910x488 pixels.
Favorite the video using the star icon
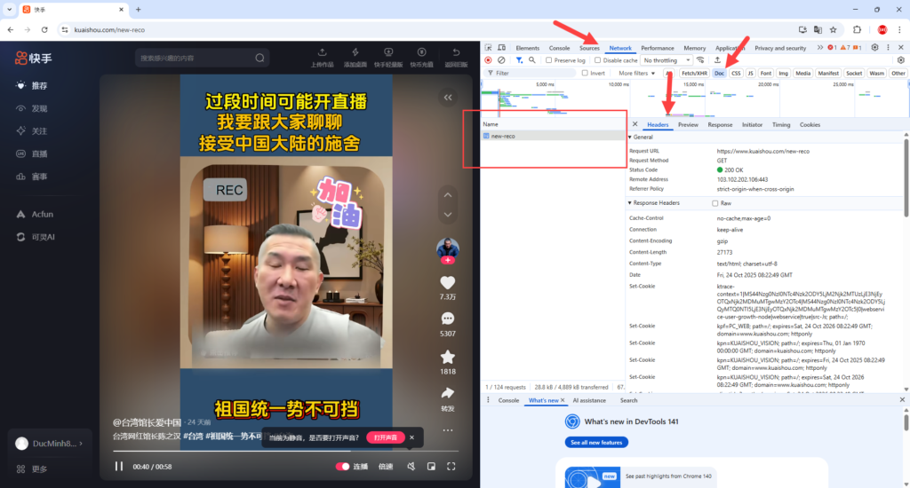448,356
